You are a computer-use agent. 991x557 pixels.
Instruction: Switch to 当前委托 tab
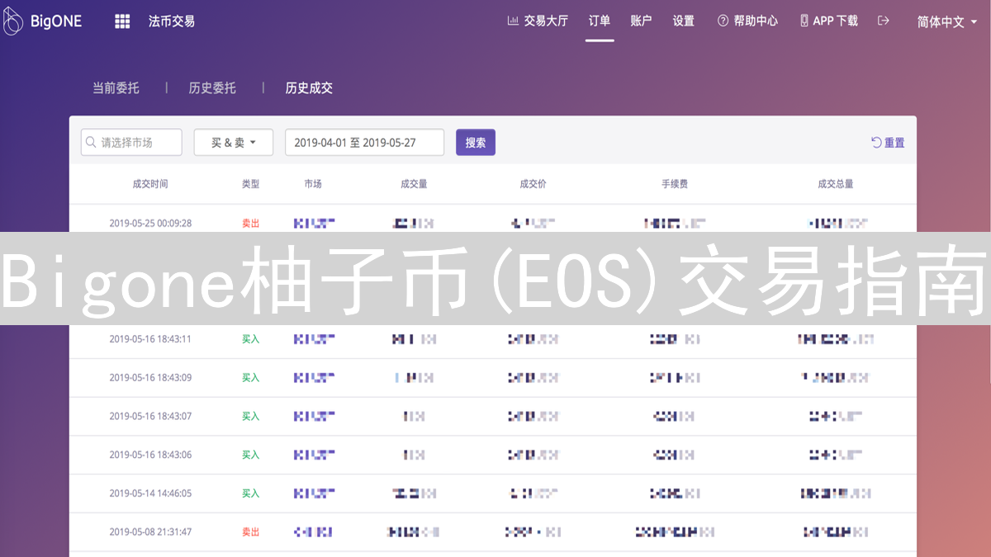(x=116, y=87)
